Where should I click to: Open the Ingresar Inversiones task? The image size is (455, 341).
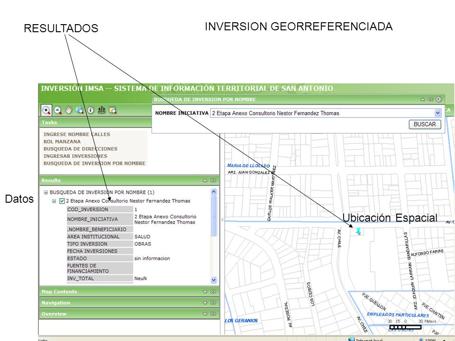click(x=75, y=156)
